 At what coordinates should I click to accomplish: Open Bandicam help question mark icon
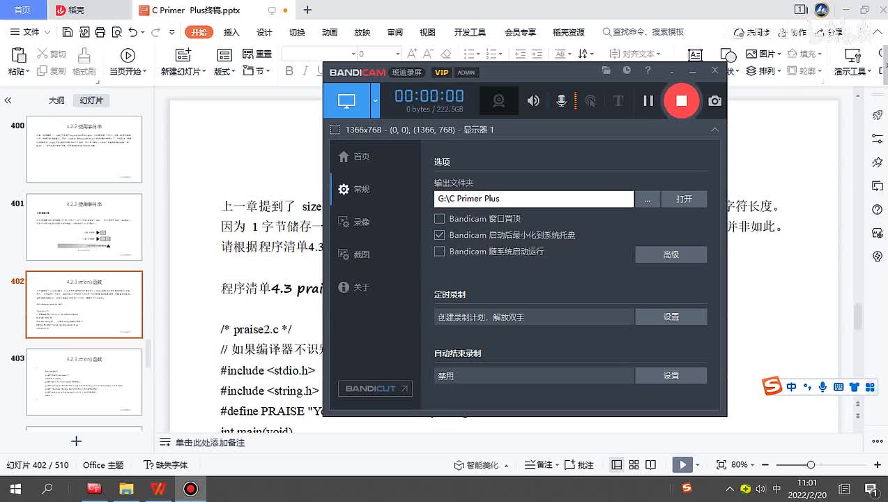(648, 70)
